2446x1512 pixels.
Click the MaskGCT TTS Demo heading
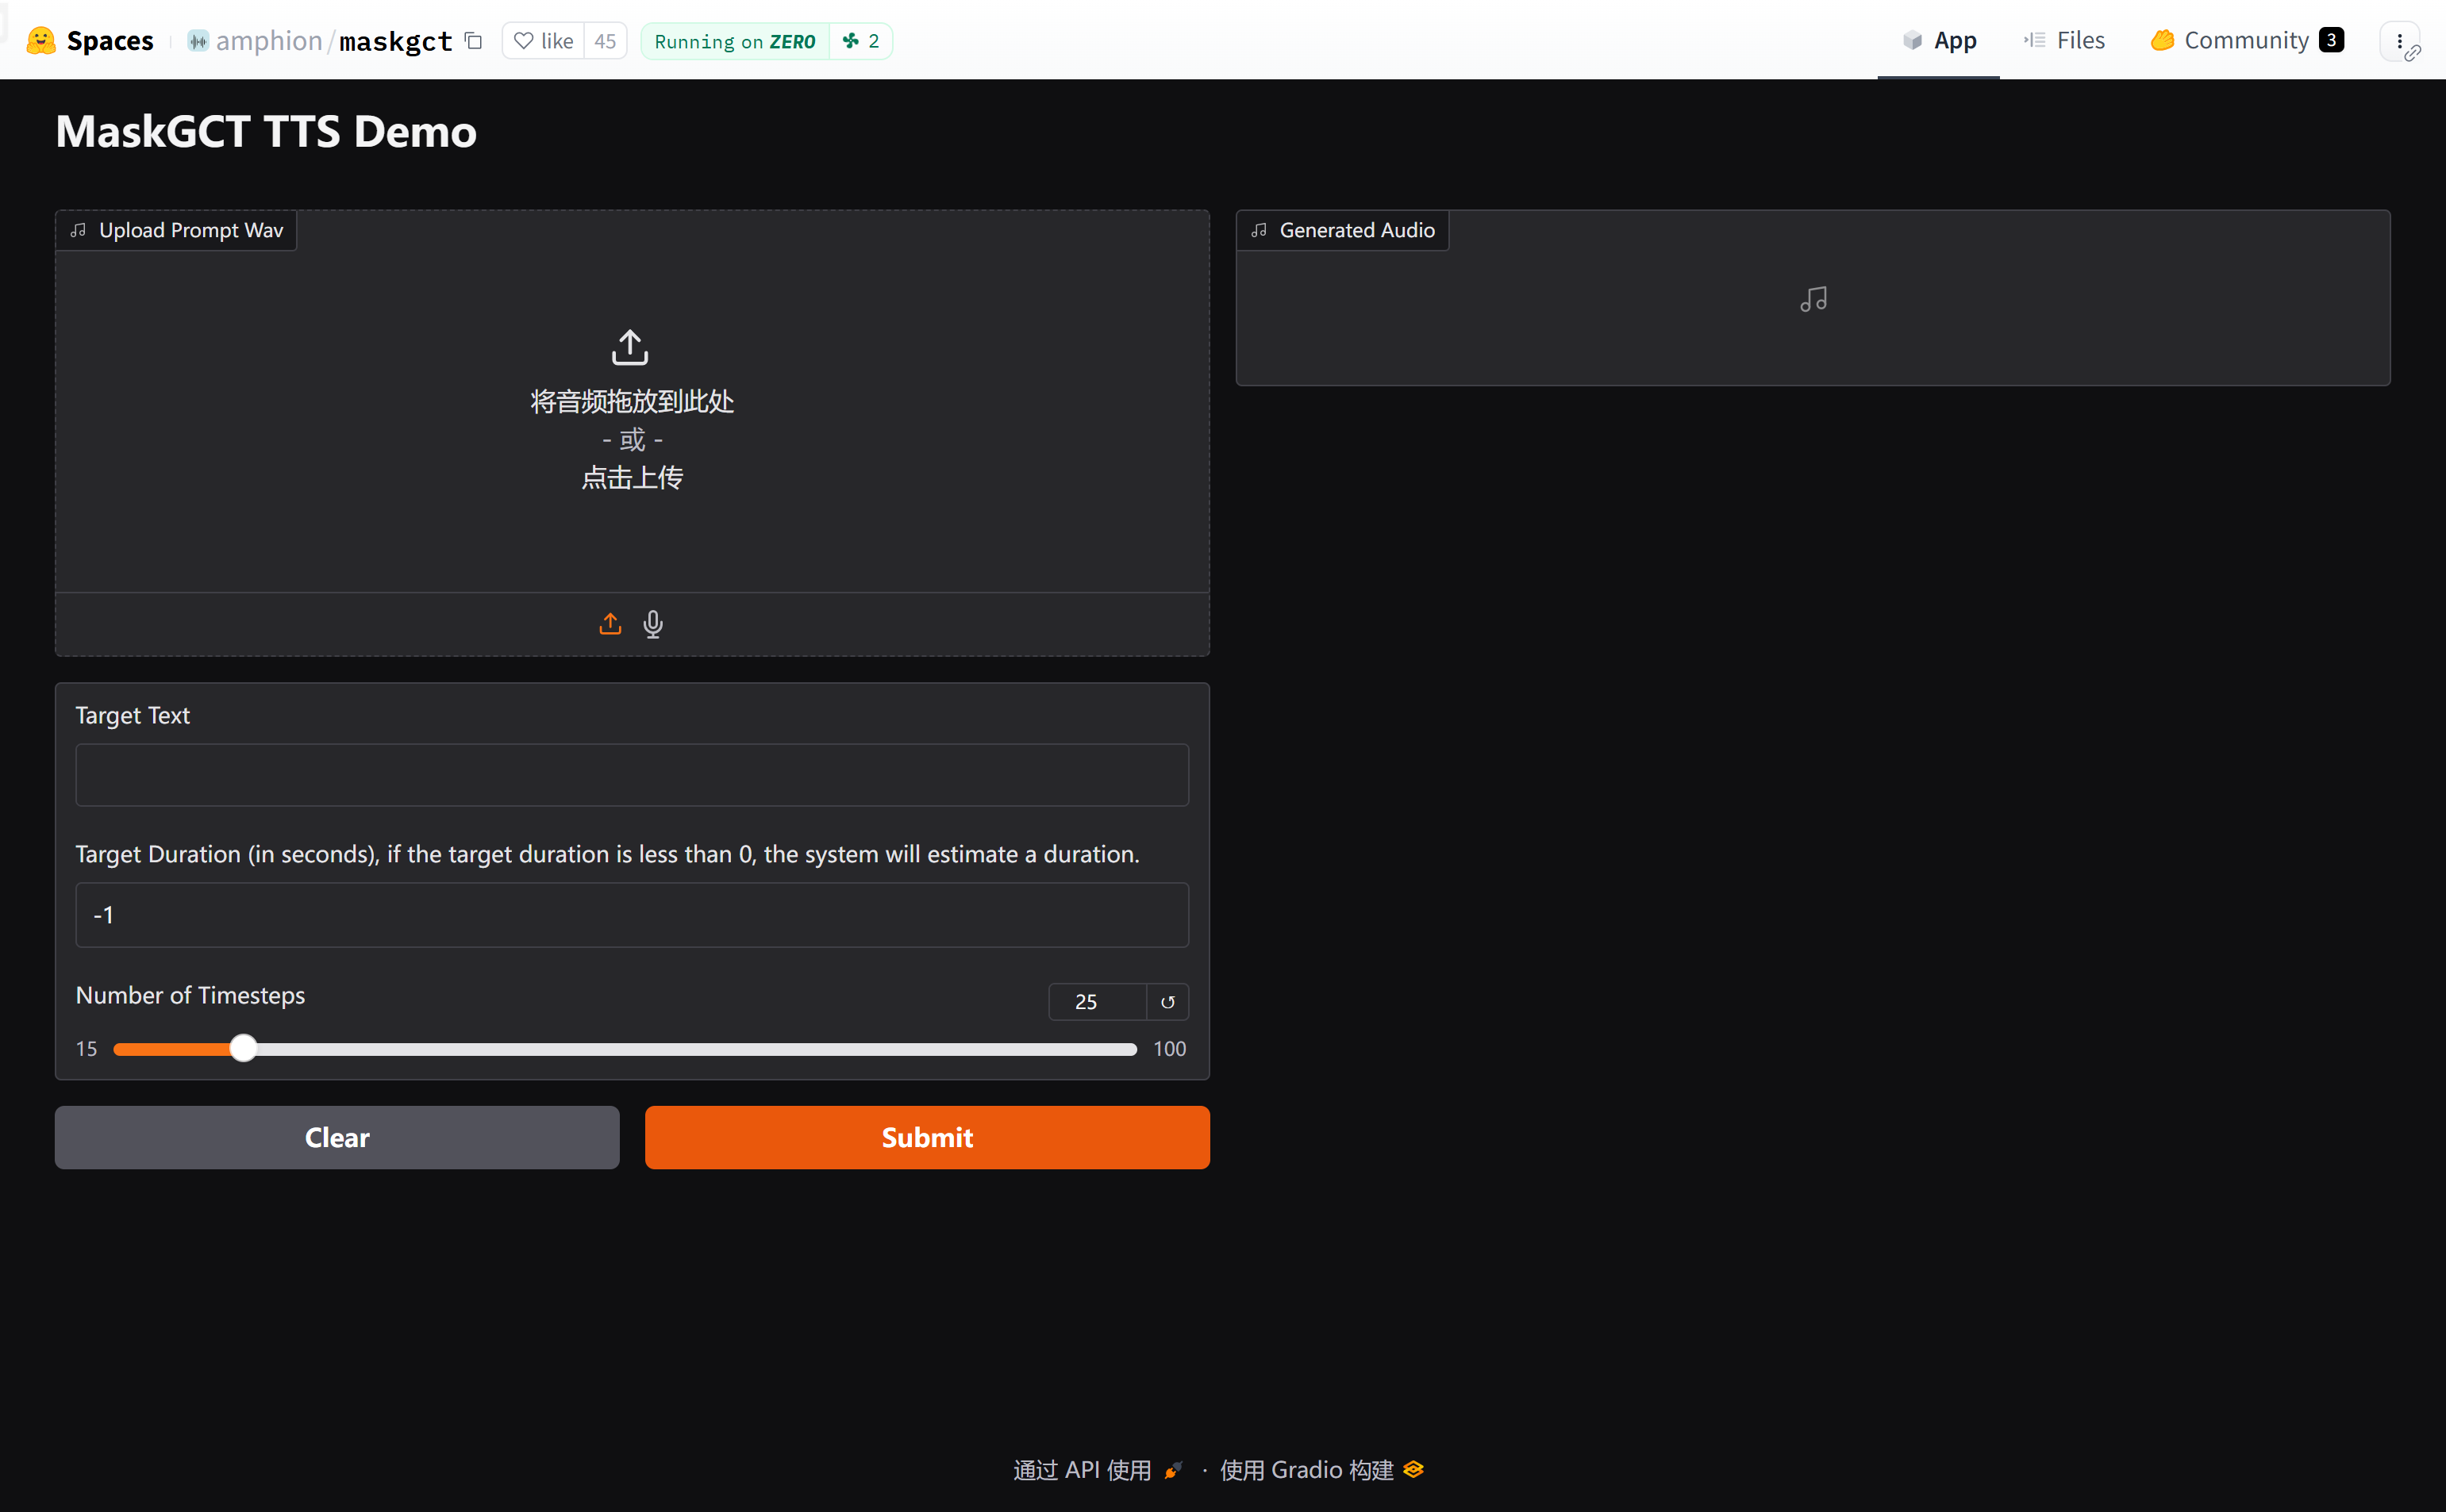(x=266, y=131)
